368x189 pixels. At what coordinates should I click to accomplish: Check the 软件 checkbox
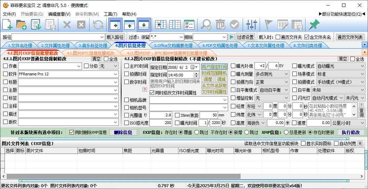click(6, 74)
